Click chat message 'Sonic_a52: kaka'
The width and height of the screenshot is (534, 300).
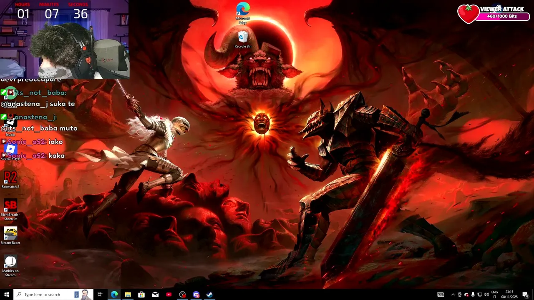point(33,156)
